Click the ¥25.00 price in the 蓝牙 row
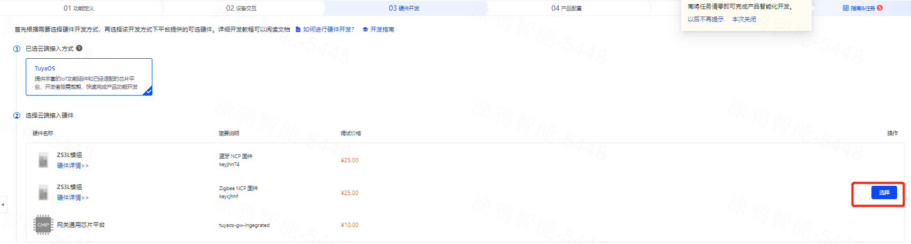 350,160
